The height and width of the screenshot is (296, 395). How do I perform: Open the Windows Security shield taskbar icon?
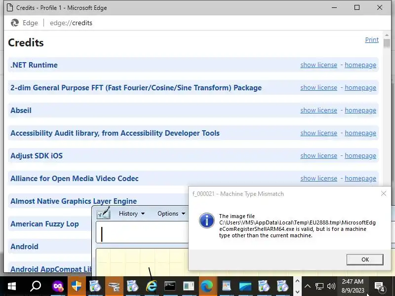click(77, 286)
